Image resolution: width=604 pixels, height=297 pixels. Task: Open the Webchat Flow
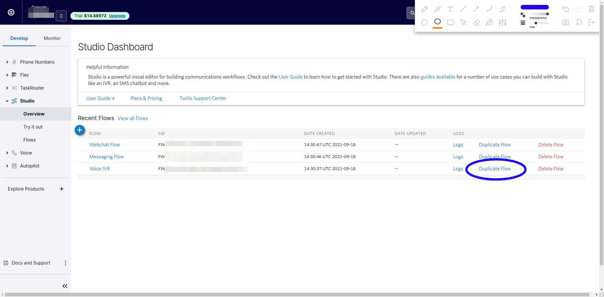pyautogui.click(x=105, y=145)
